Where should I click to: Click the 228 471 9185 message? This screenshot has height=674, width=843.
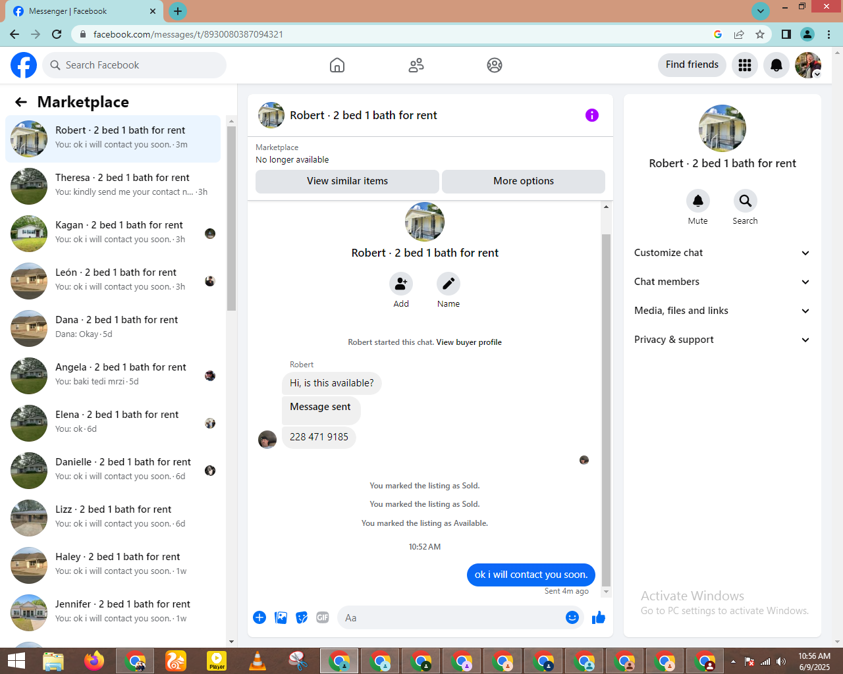coord(319,437)
